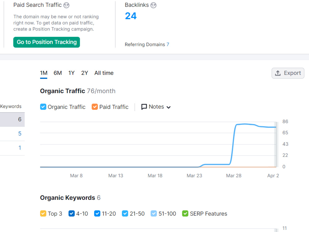The width and height of the screenshot is (309, 232).
Task: Export the organic traffic chart data
Action: [x=288, y=73]
